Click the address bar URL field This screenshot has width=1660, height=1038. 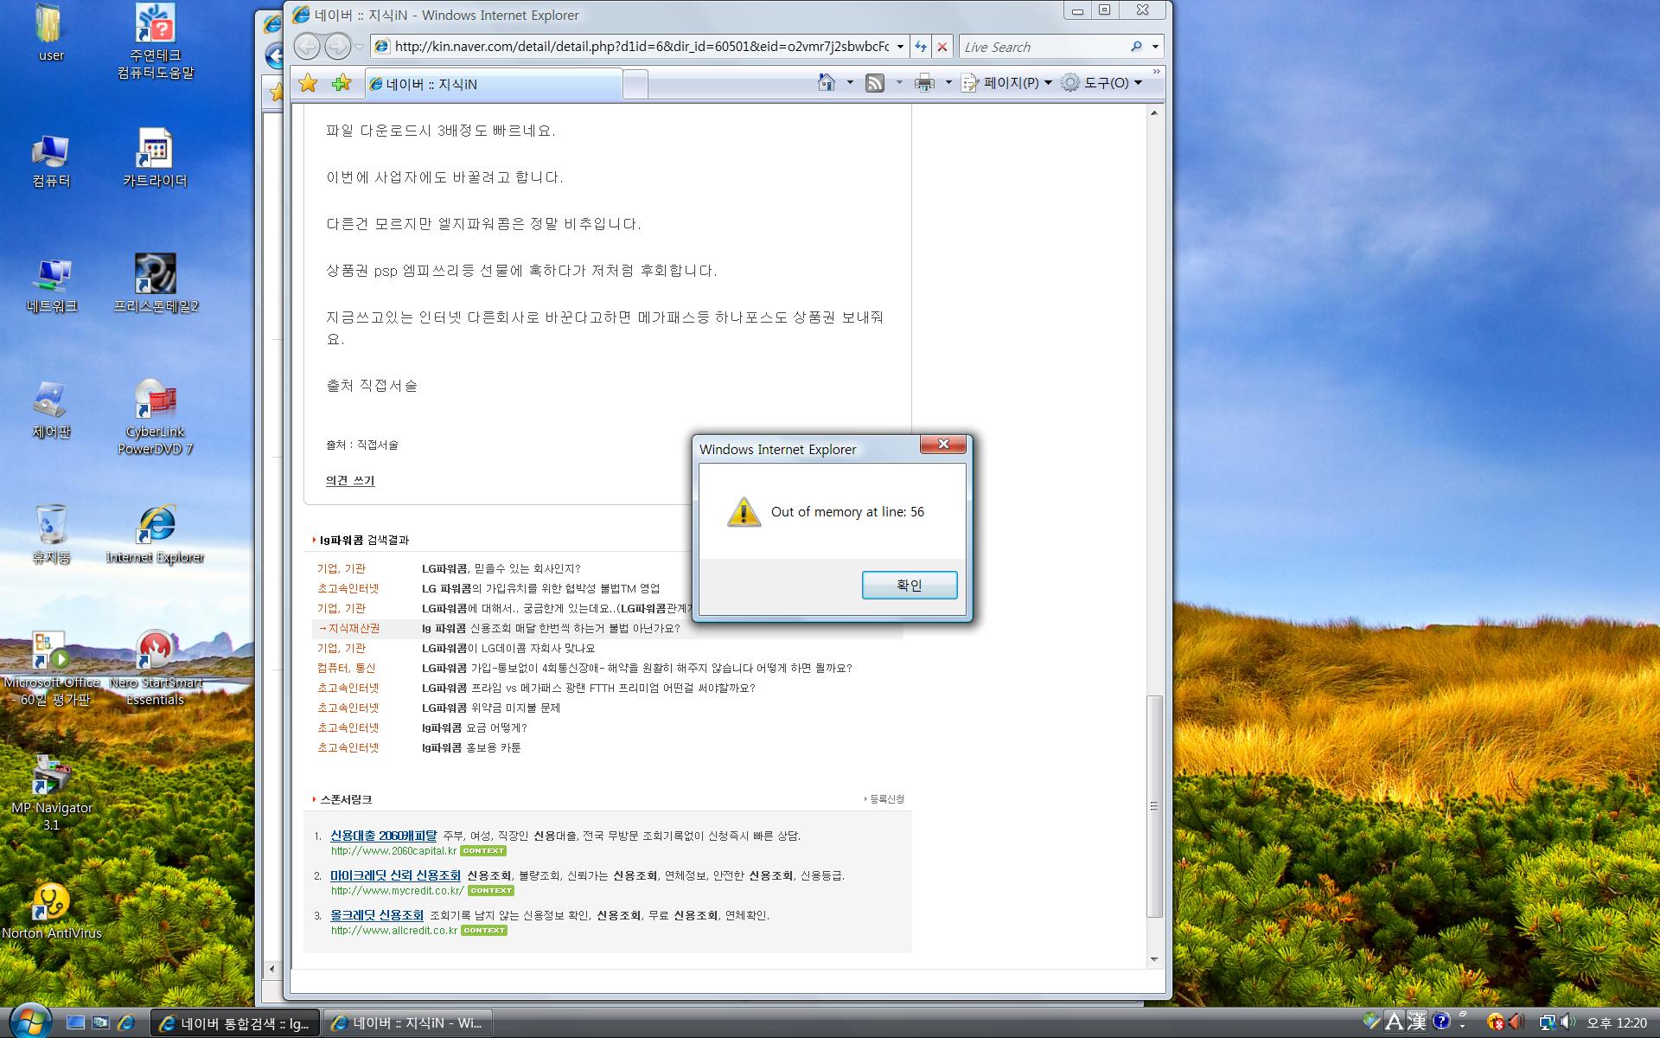coord(641,47)
